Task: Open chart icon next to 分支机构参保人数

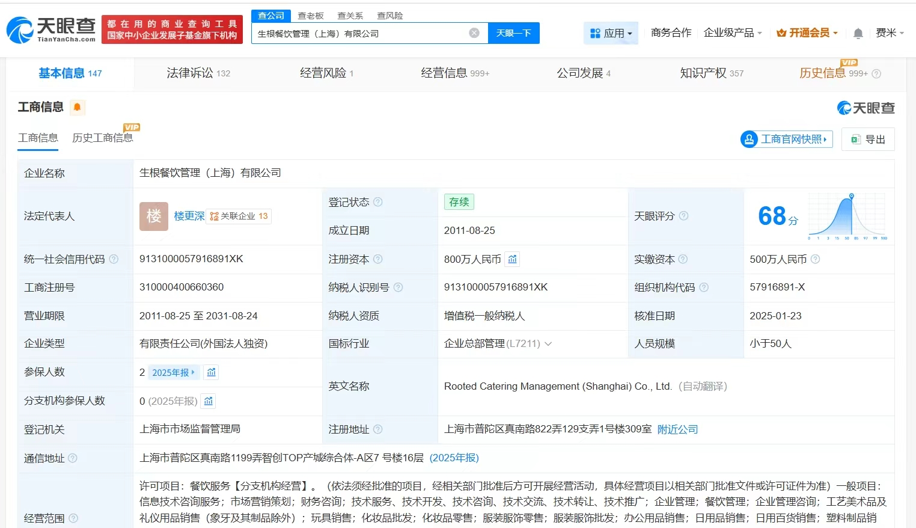Action: pos(208,401)
